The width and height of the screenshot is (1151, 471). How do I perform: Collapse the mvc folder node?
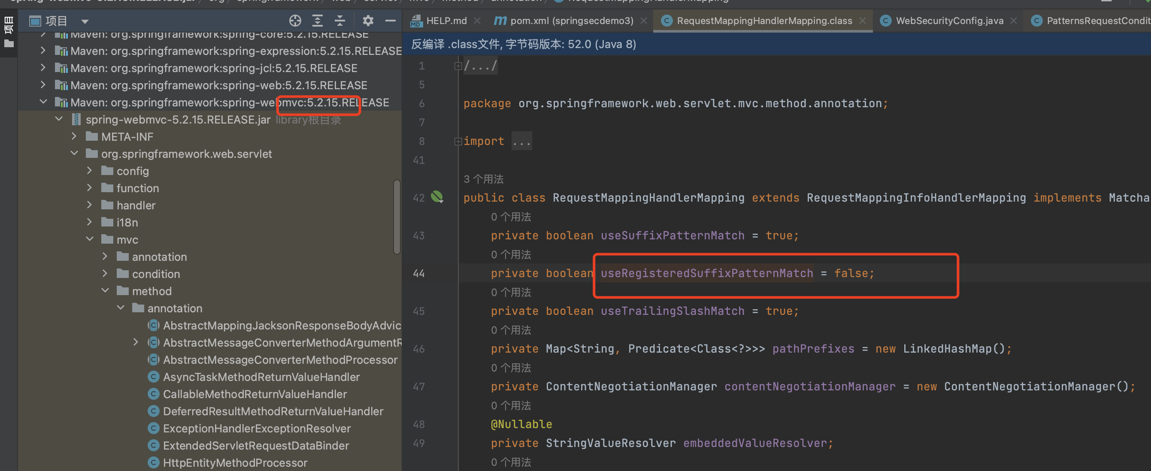89,239
